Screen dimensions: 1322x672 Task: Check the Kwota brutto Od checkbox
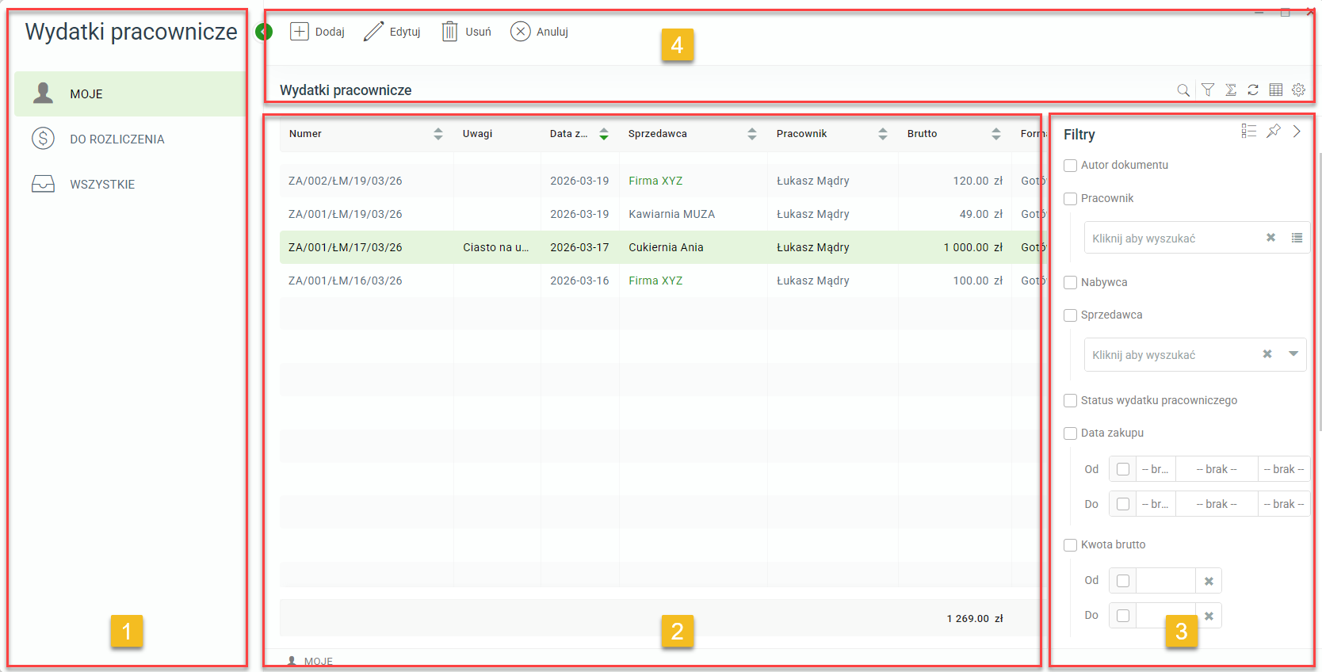click(x=1123, y=581)
